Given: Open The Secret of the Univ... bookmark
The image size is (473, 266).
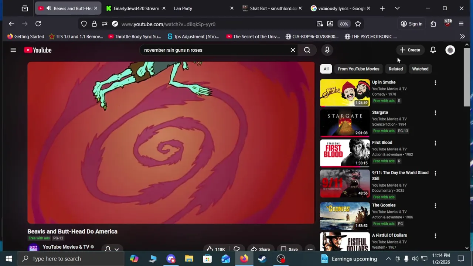Looking at the screenshot, I should [x=253, y=36].
